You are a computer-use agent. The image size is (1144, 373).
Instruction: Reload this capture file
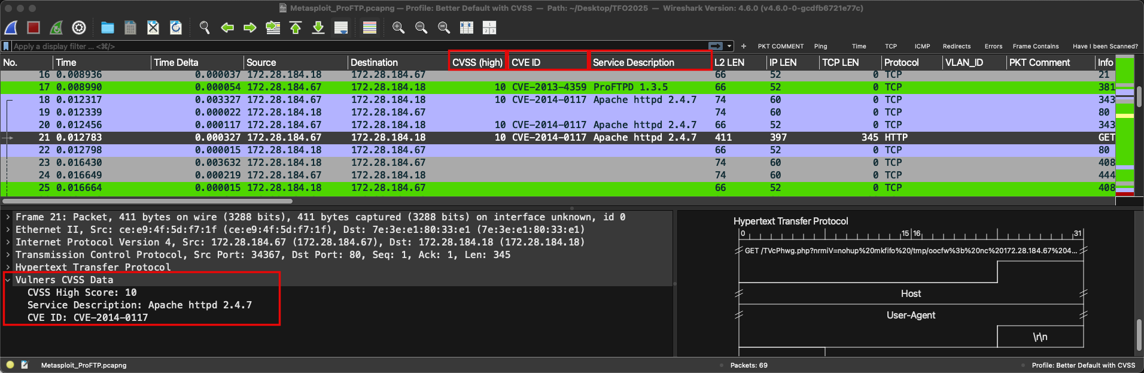pyautogui.click(x=176, y=28)
